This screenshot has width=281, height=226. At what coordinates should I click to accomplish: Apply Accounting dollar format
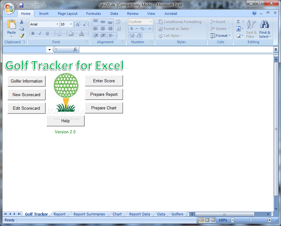click(132, 29)
